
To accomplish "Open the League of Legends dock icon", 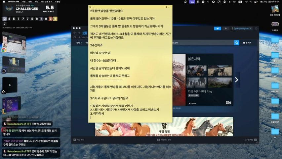I will coord(4,111).
